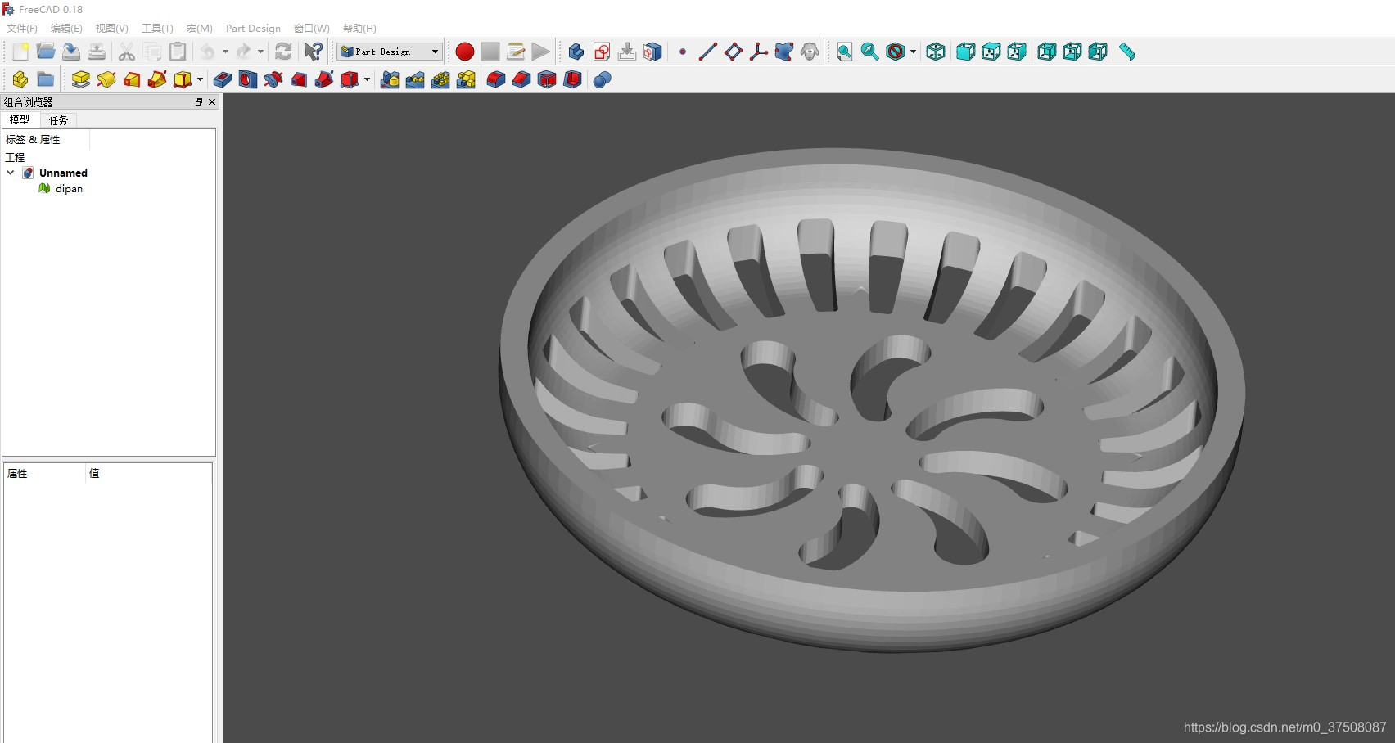Open a document with folder icon
This screenshot has height=743, width=1395.
click(x=46, y=52)
